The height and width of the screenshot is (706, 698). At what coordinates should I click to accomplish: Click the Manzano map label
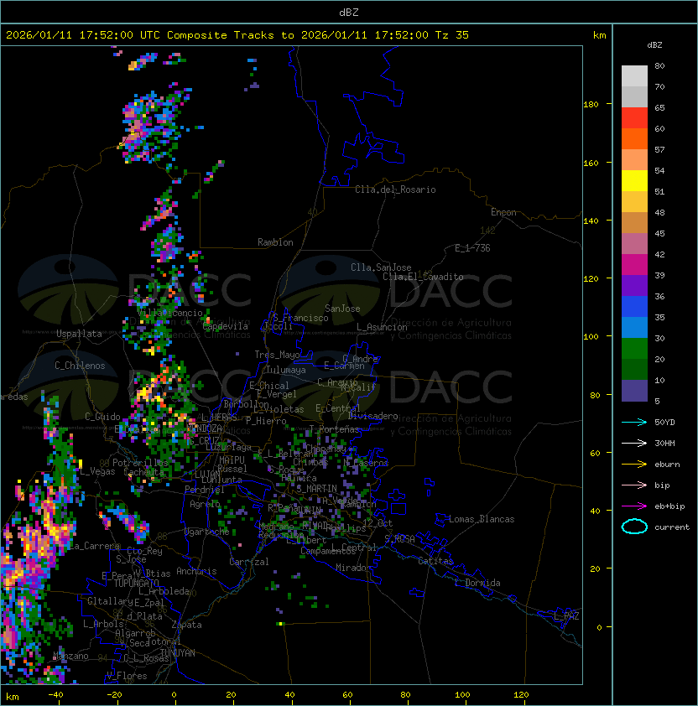click(70, 656)
